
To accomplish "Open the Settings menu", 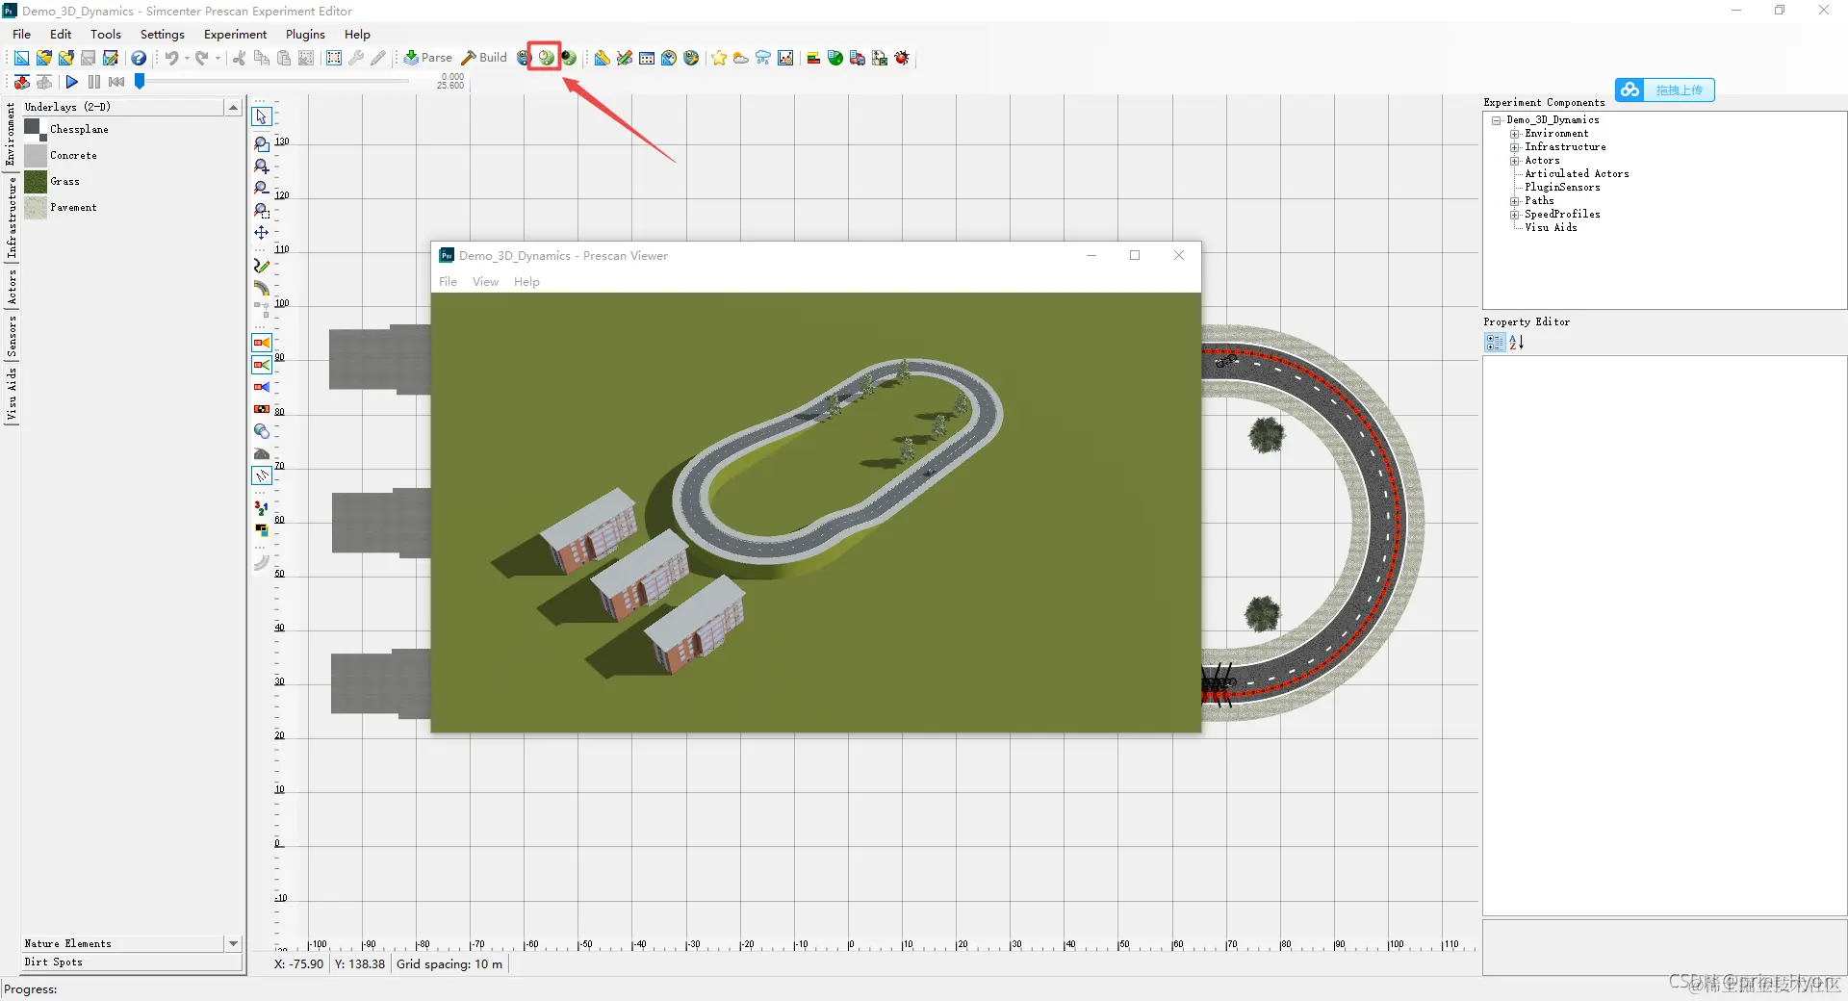I will click(163, 34).
